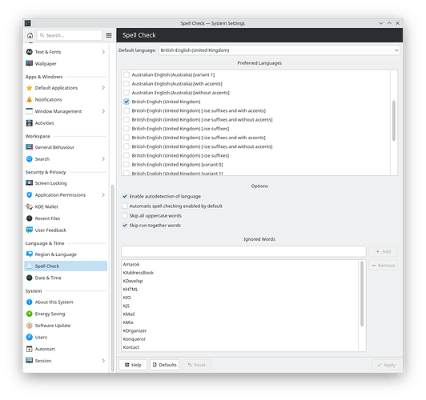Check British English [-ise suffixes] only option

click(127, 128)
